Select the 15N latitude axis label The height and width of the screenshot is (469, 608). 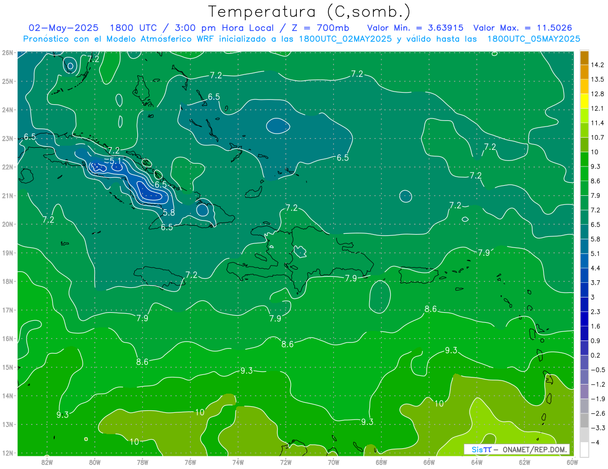pyautogui.click(x=8, y=367)
